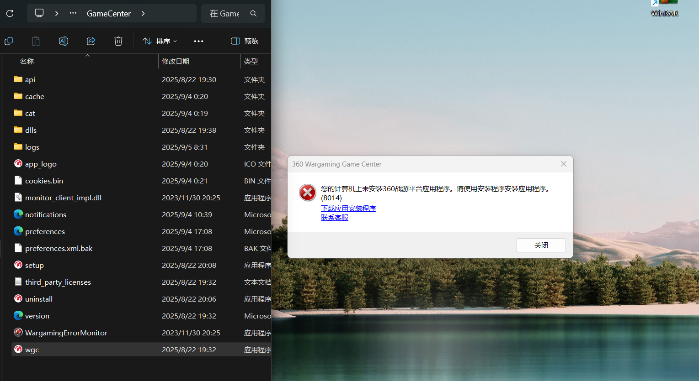This screenshot has height=381, width=699.
Task: Click the search box in GameCenter
Action: pos(233,14)
